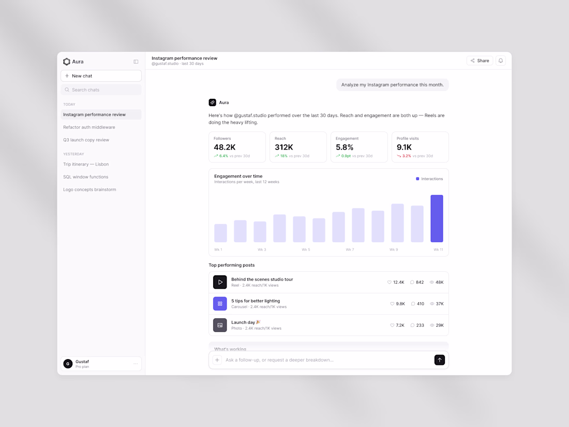
Task: Click the comment icon showing 842
Action: (412, 282)
